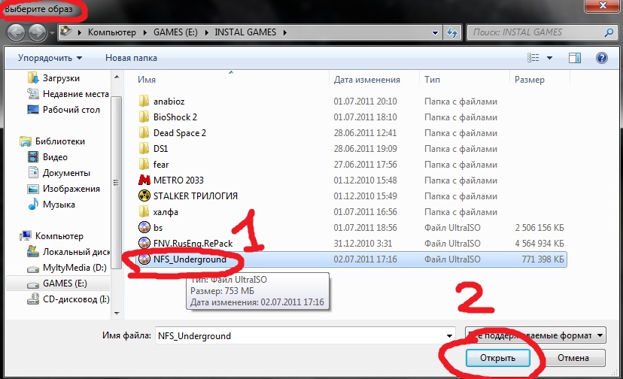This screenshot has width=623, height=379.
Task: Click the navigation pane scroll down arrow
Action: pos(117,313)
